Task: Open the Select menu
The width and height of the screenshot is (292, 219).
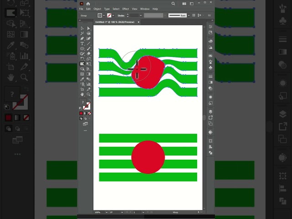Action: click(116, 9)
